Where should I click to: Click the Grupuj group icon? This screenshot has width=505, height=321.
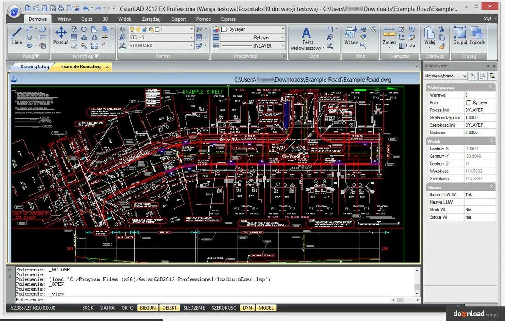click(x=460, y=36)
